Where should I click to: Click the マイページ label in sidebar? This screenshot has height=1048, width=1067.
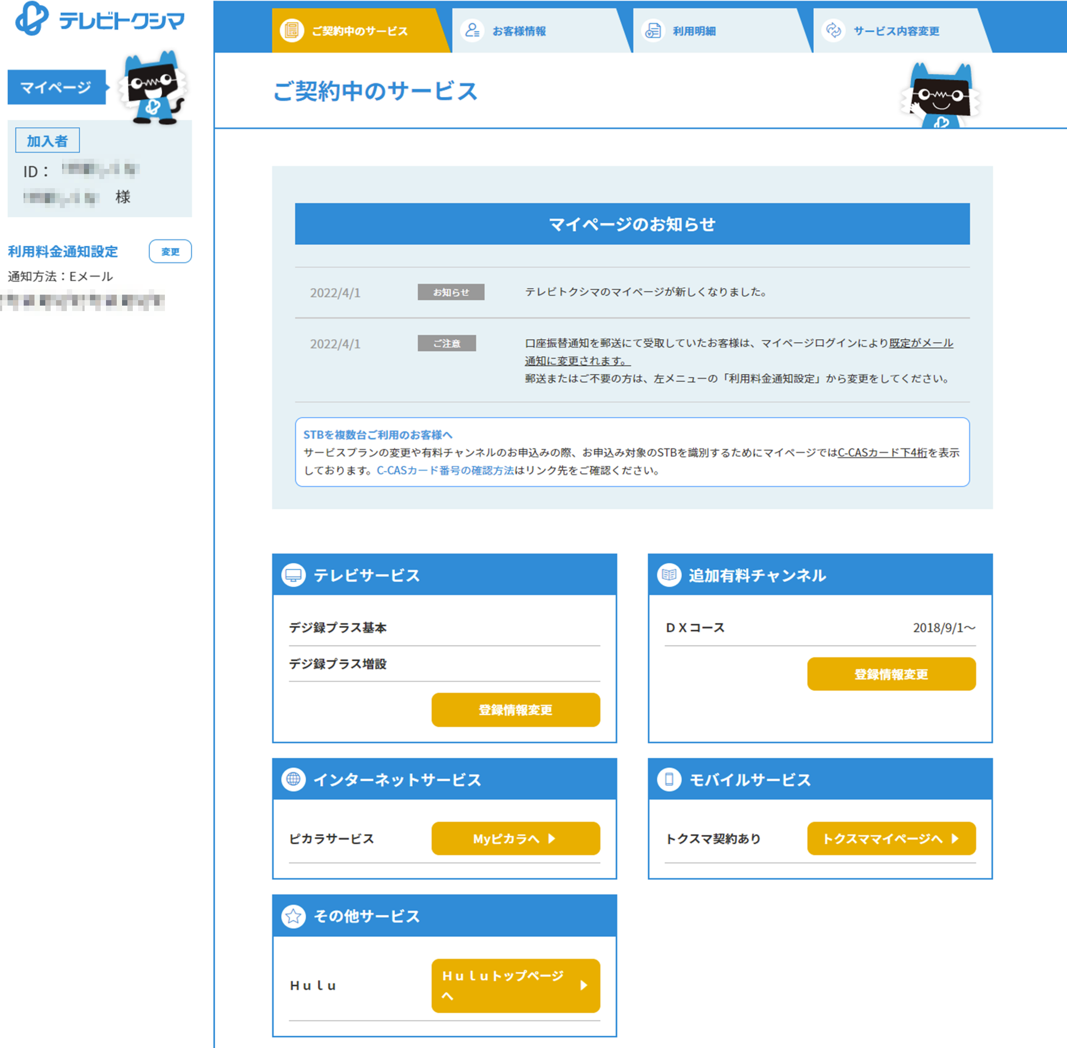pyautogui.click(x=57, y=87)
